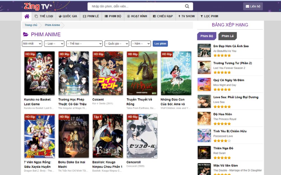Viewport: 281px width, 175px height.
Task: Open Kuroko no Basket: Last Game poster
Action: click(x=39, y=73)
